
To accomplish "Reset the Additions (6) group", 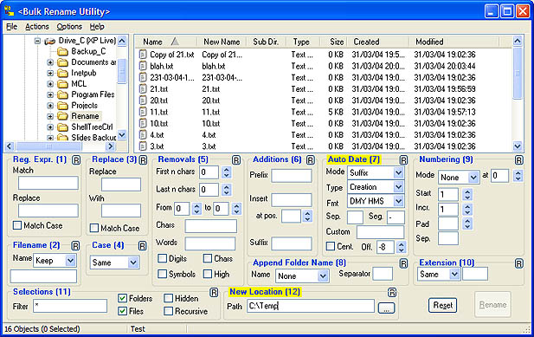I will click(310, 159).
